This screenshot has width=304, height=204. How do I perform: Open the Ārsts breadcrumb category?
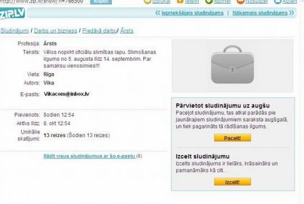(127, 30)
